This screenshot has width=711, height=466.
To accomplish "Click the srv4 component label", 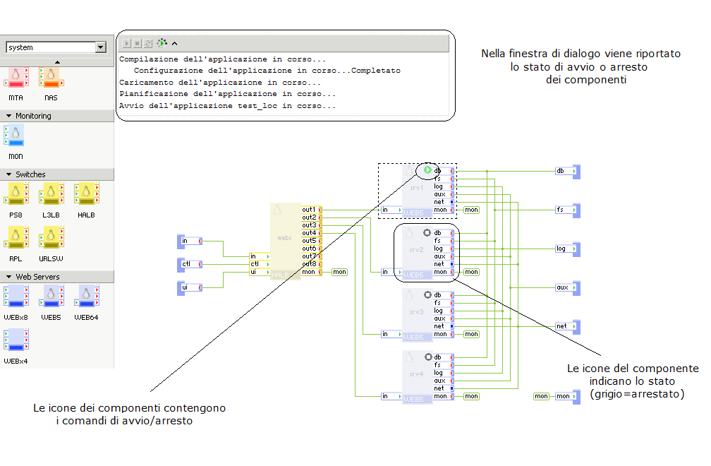I will point(416,374).
